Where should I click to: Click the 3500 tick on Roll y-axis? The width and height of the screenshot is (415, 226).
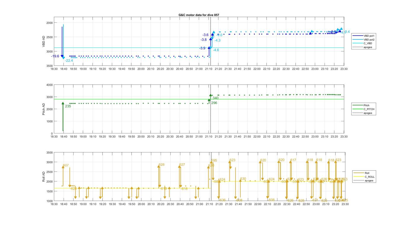coord(50,153)
